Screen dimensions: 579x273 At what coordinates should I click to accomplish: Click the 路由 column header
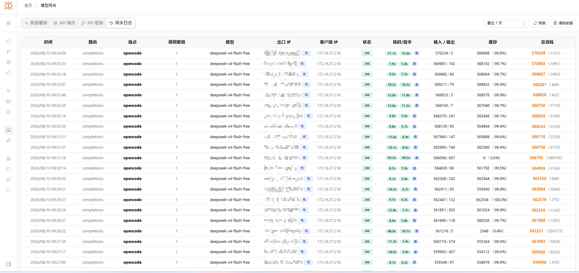point(93,42)
